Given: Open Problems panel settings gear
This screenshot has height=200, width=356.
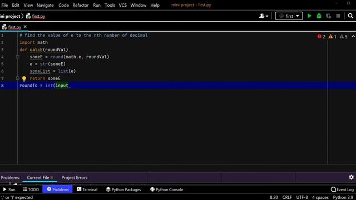Looking at the screenshot, I should 351,177.
